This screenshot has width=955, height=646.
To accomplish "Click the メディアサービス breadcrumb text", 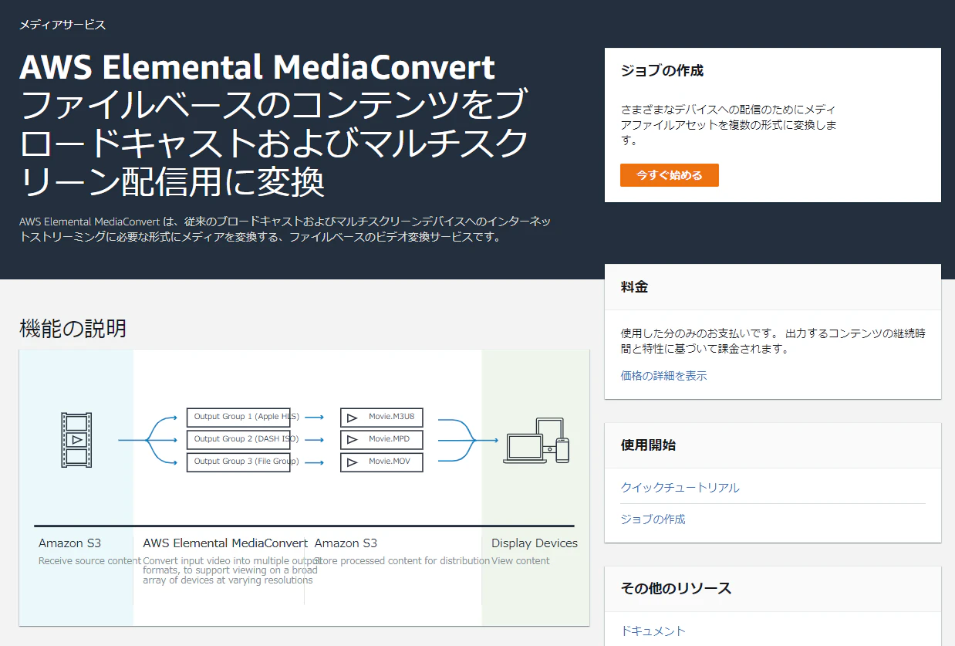I will tap(62, 25).
